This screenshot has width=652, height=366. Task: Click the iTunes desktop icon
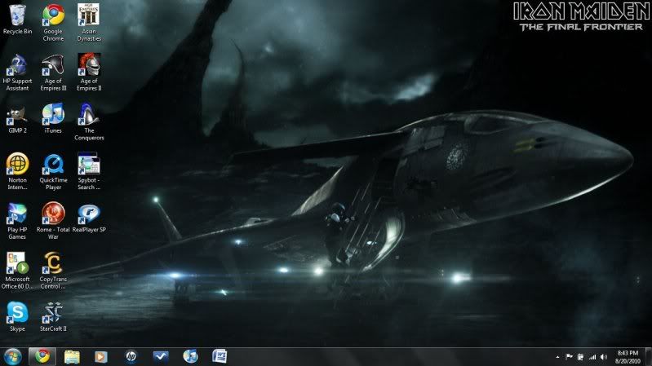click(x=53, y=118)
